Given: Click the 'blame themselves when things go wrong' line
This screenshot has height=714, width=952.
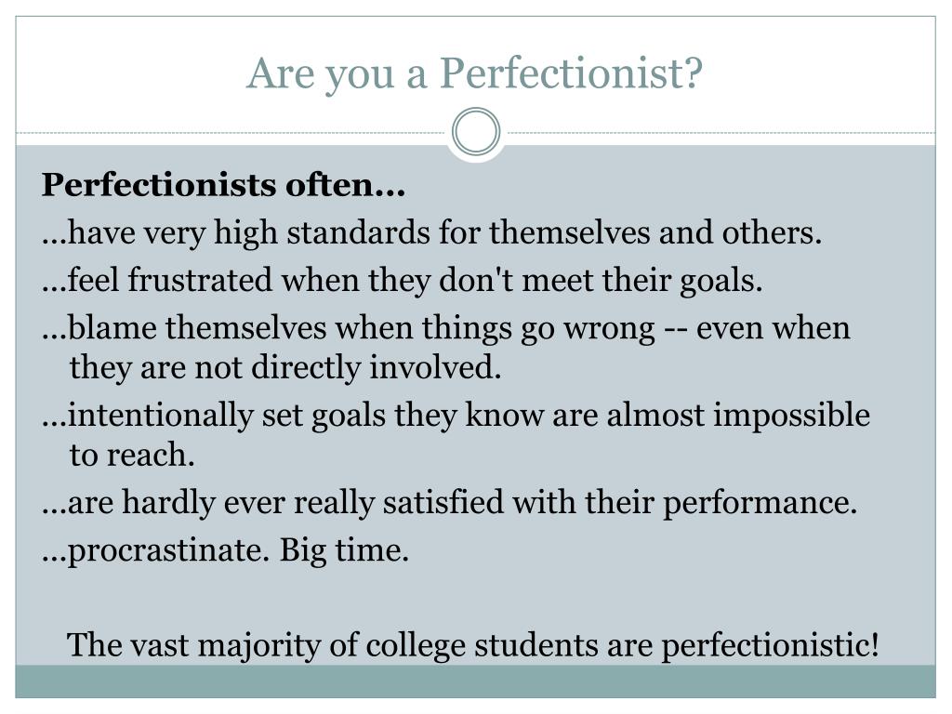Looking at the screenshot, I should (446, 328).
